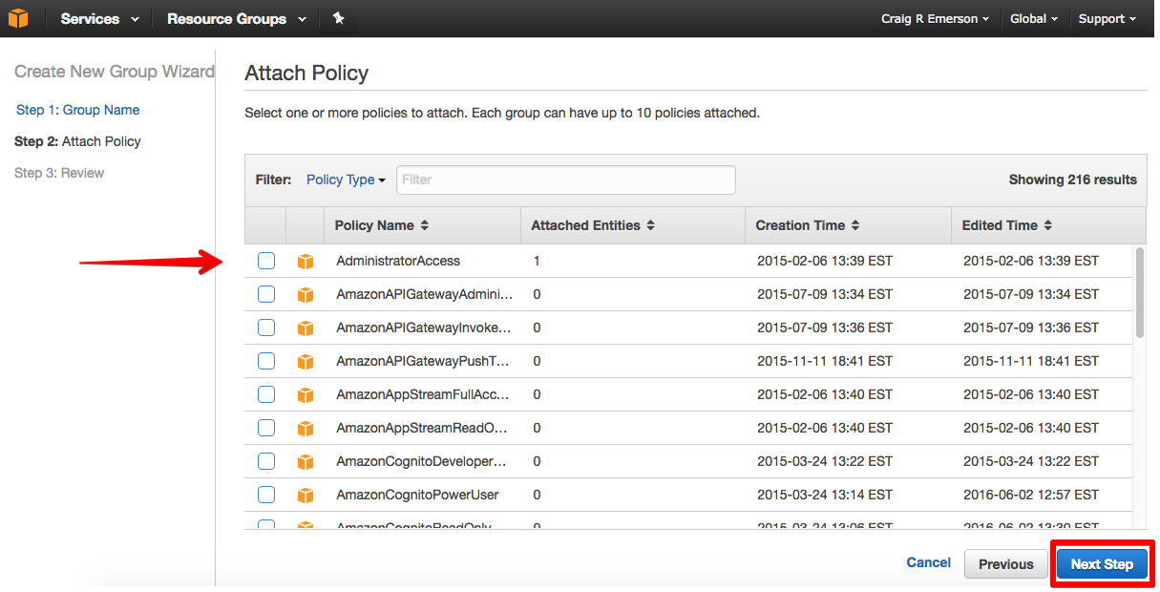This screenshot has width=1160, height=592.
Task: Select Step 2: Attach Policy
Action: 77,141
